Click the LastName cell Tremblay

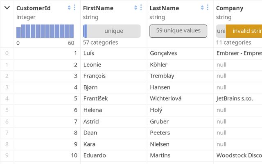(162, 76)
